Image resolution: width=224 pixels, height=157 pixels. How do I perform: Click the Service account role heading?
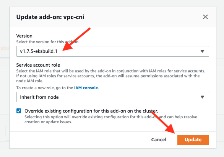coord(38,65)
